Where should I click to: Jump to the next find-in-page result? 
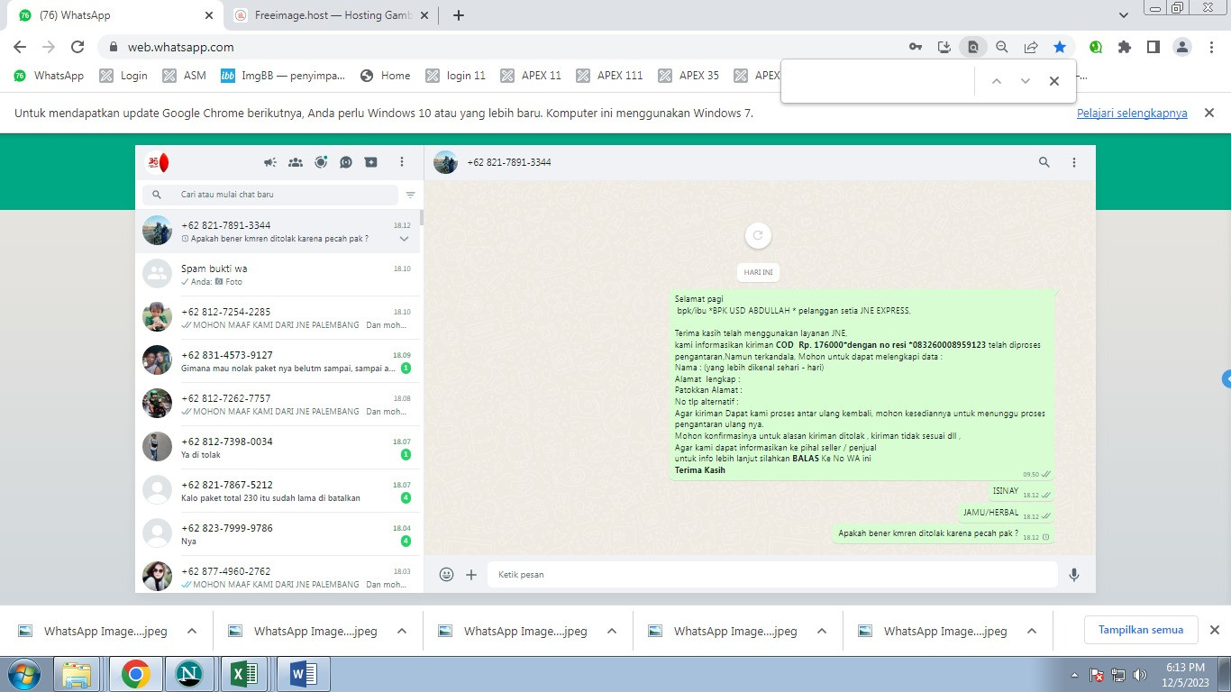tap(1026, 81)
